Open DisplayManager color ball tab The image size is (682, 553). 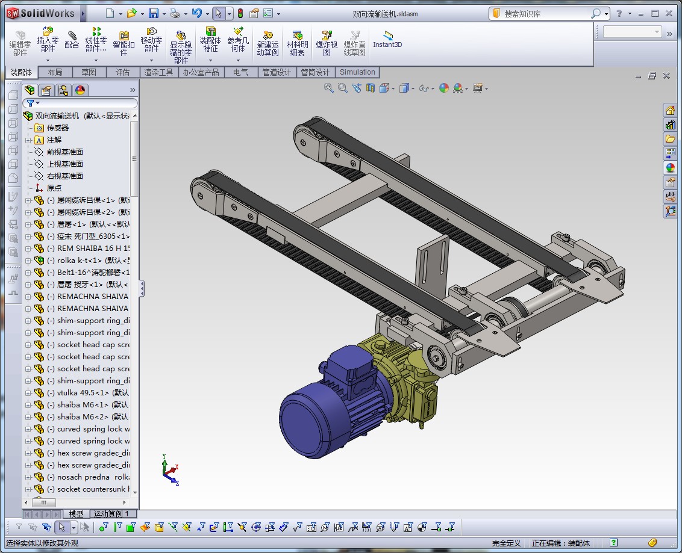80,90
